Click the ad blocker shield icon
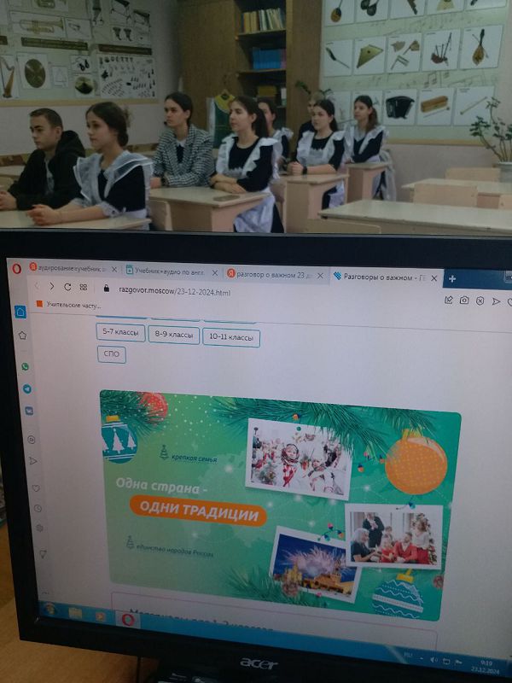 click(480, 301)
